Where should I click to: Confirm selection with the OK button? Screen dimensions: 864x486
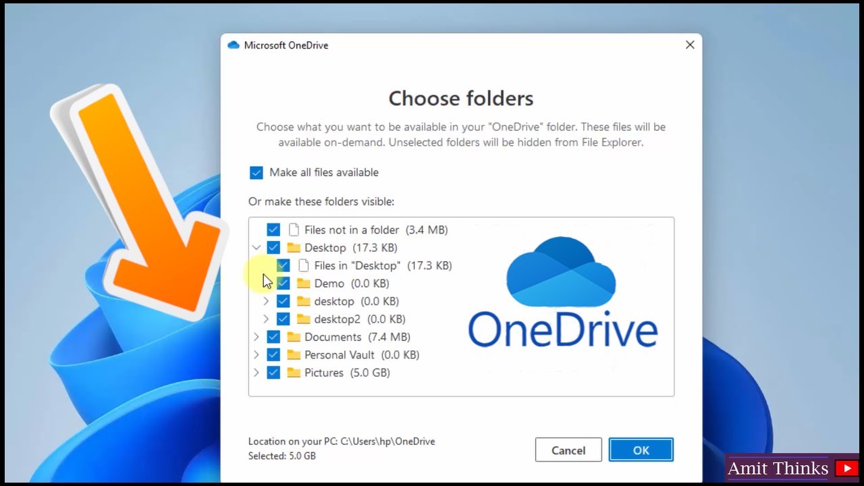[x=641, y=450]
